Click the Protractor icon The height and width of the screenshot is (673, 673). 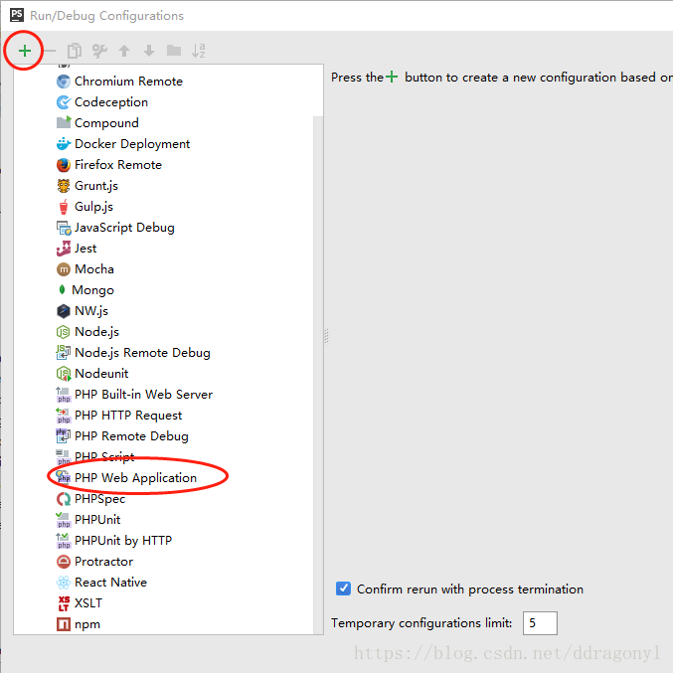(64, 562)
